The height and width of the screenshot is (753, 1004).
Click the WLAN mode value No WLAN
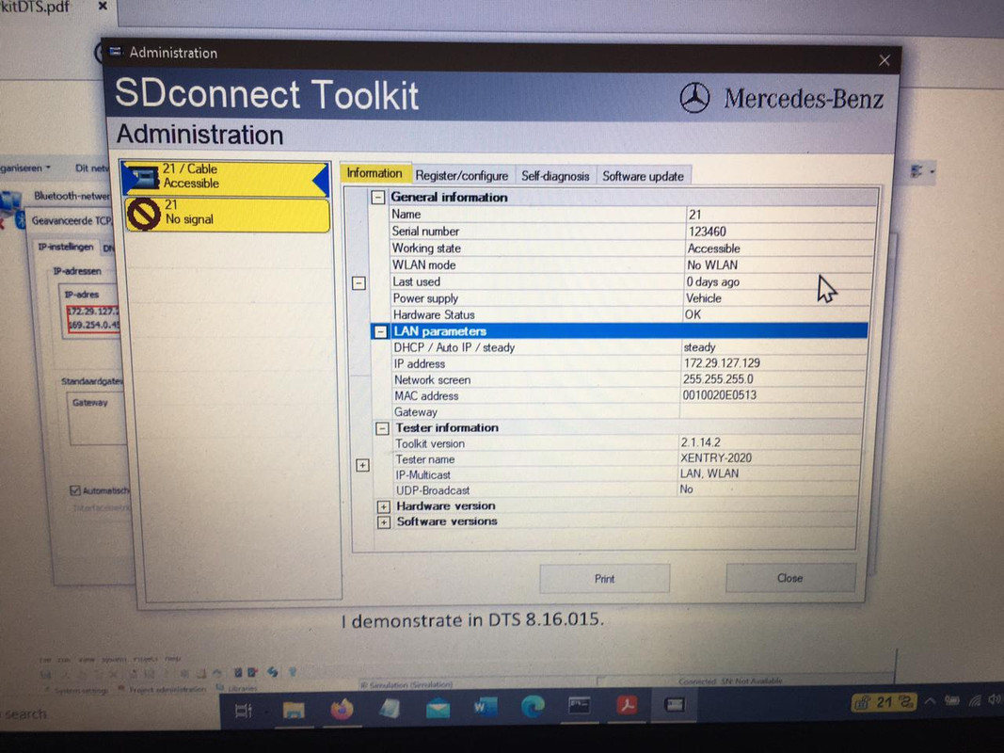(712, 265)
